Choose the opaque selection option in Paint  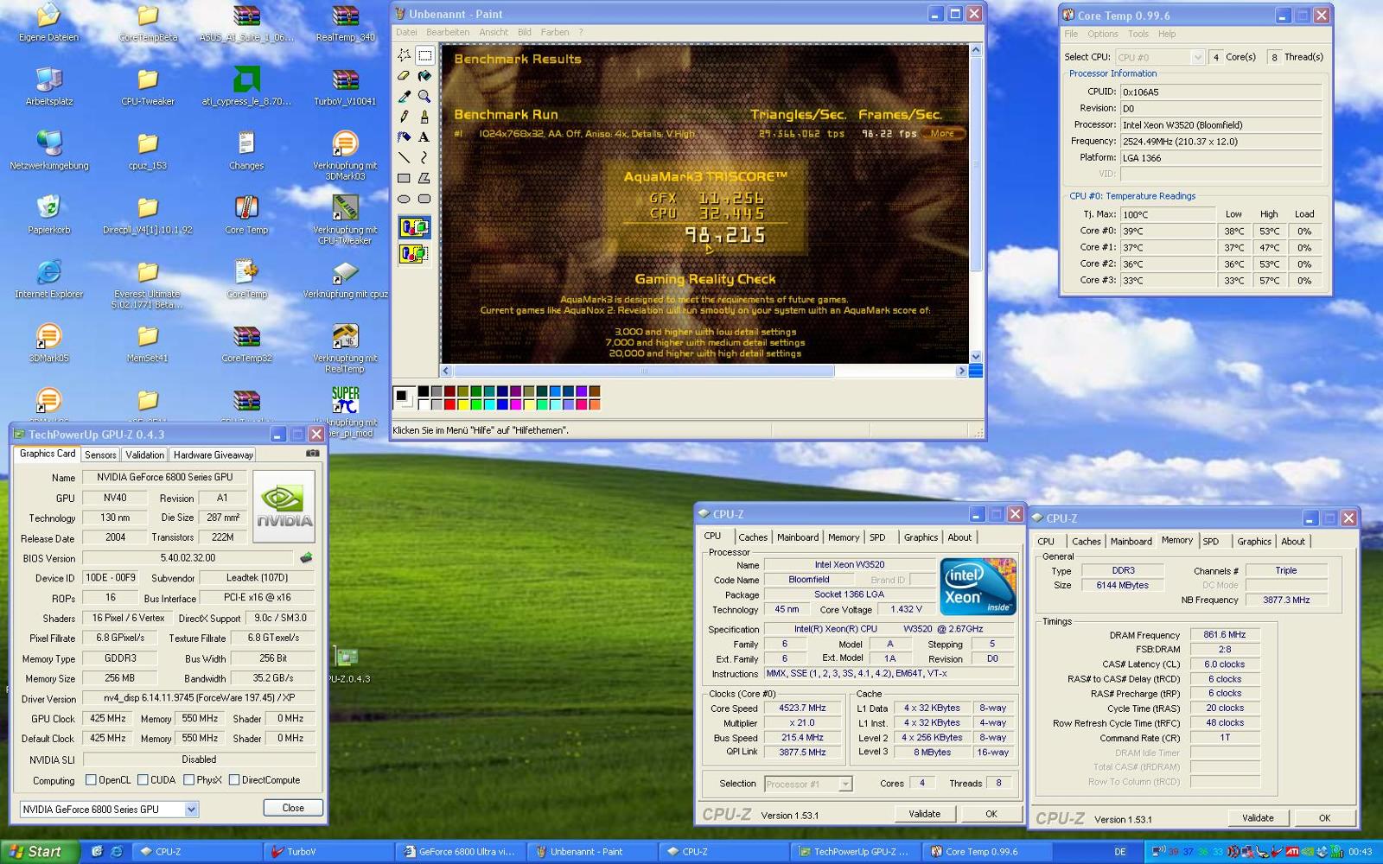[x=414, y=227]
